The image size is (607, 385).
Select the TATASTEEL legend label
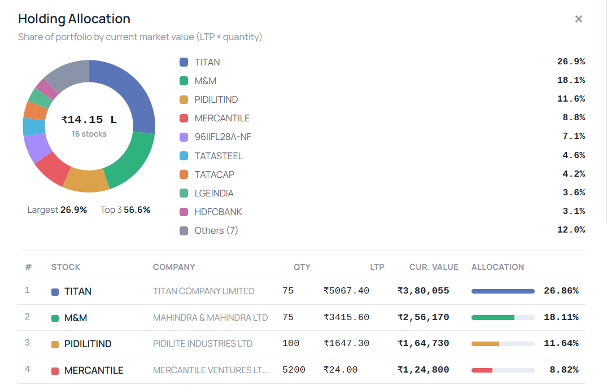(219, 156)
